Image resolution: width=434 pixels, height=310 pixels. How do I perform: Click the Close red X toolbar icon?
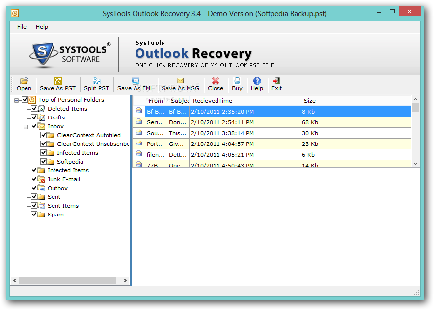pos(216,81)
